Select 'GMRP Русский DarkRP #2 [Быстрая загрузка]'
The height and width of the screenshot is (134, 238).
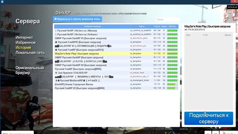coord(116,65)
